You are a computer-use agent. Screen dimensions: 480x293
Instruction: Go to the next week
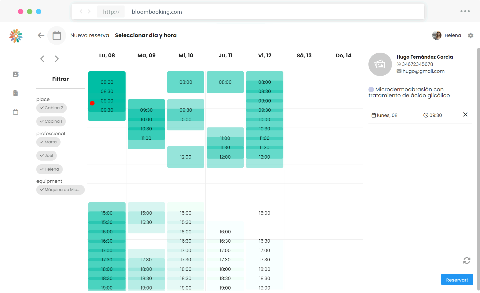tap(57, 59)
